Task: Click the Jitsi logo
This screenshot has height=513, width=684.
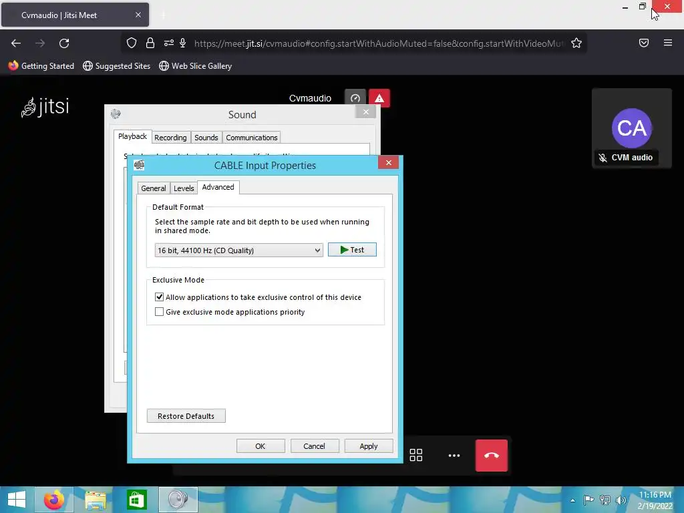Action: point(45,107)
